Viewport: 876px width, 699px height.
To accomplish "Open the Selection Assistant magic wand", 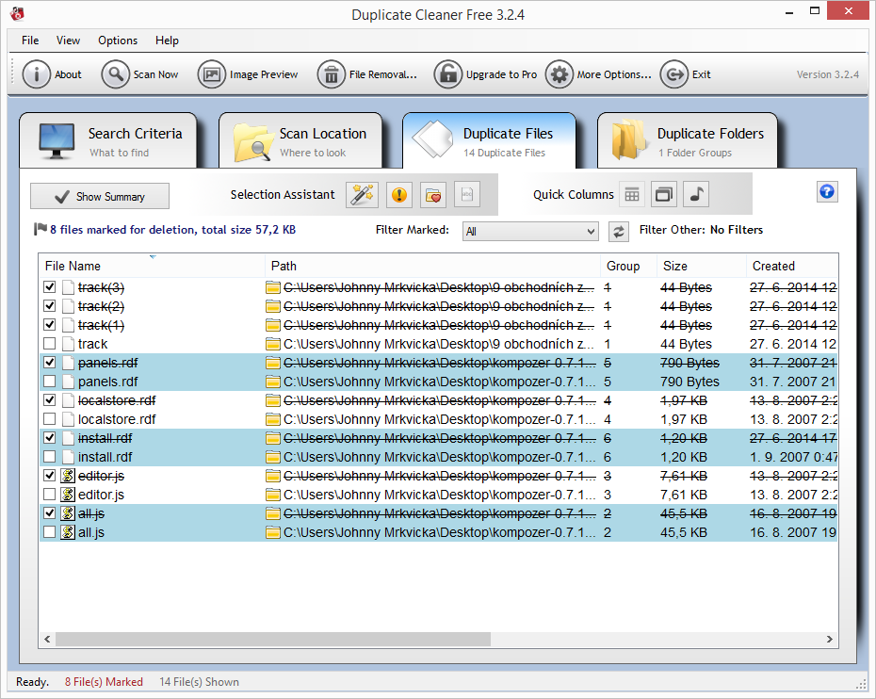I will (x=362, y=195).
